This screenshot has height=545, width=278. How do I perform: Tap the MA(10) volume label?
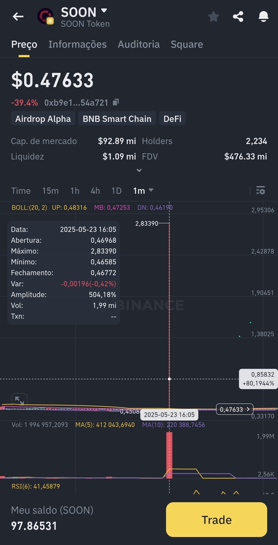(x=173, y=425)
